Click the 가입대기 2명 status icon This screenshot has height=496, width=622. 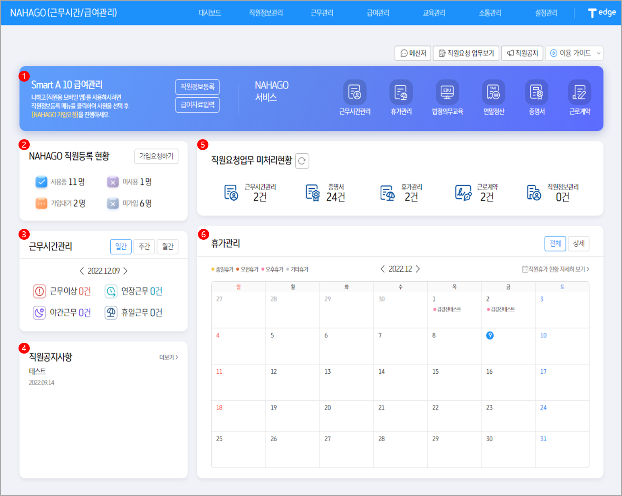pos(41,203)
